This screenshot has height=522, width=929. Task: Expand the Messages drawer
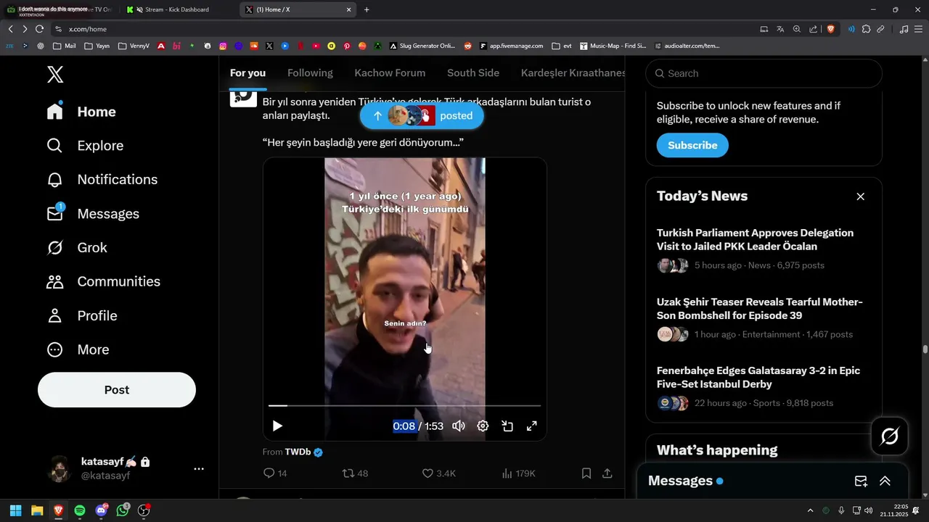click(885, 481)
